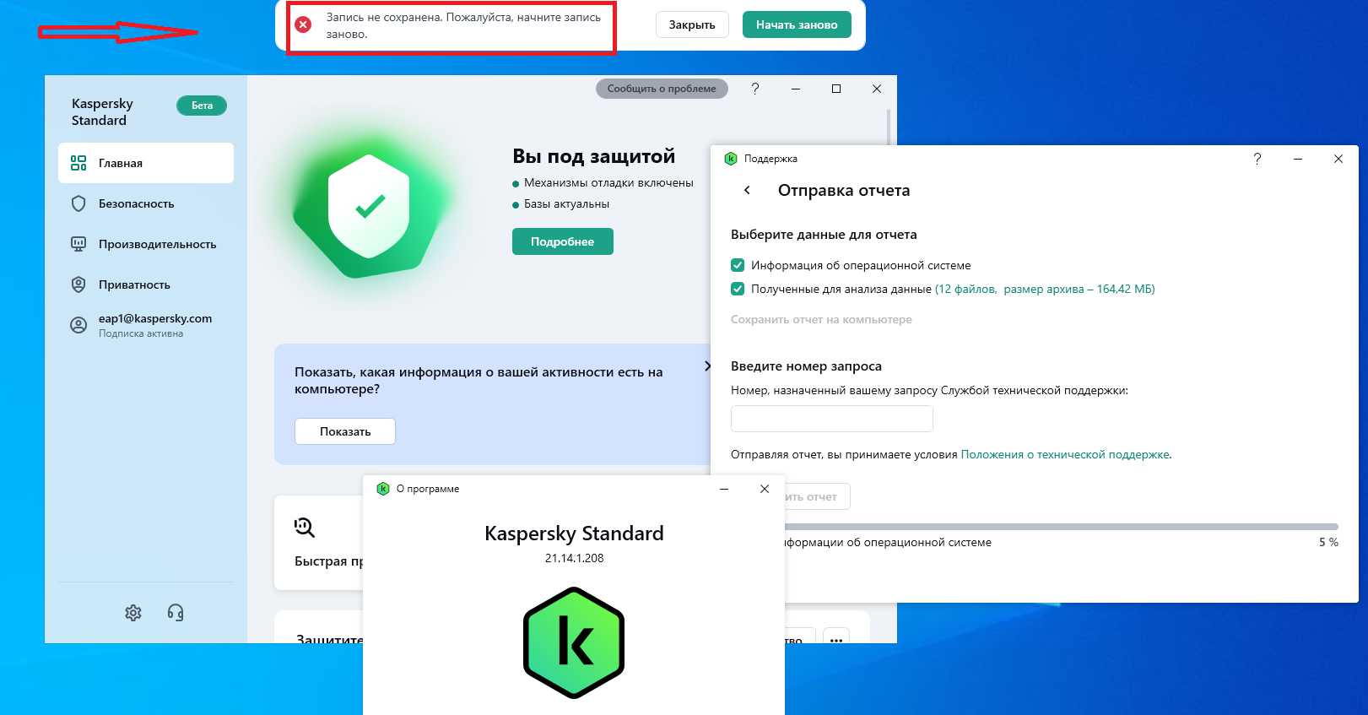This screenshot has height=715, width=1368.
Task: Click the request number input field
Action: [x=832, y=419]
